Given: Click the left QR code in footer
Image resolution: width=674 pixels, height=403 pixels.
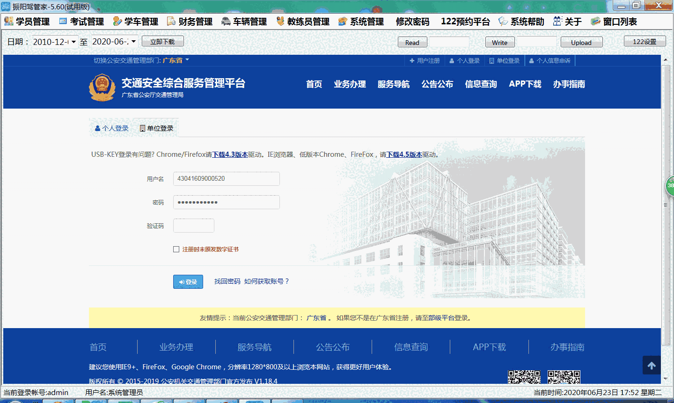Looking at the screenshot, I should tap(524, 377).
